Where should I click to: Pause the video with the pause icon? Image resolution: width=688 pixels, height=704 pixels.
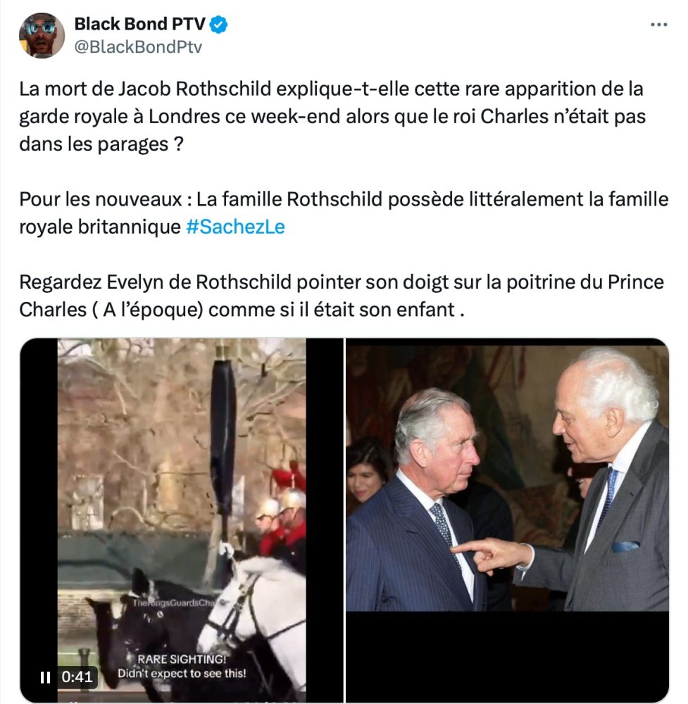tap(45, 677)
